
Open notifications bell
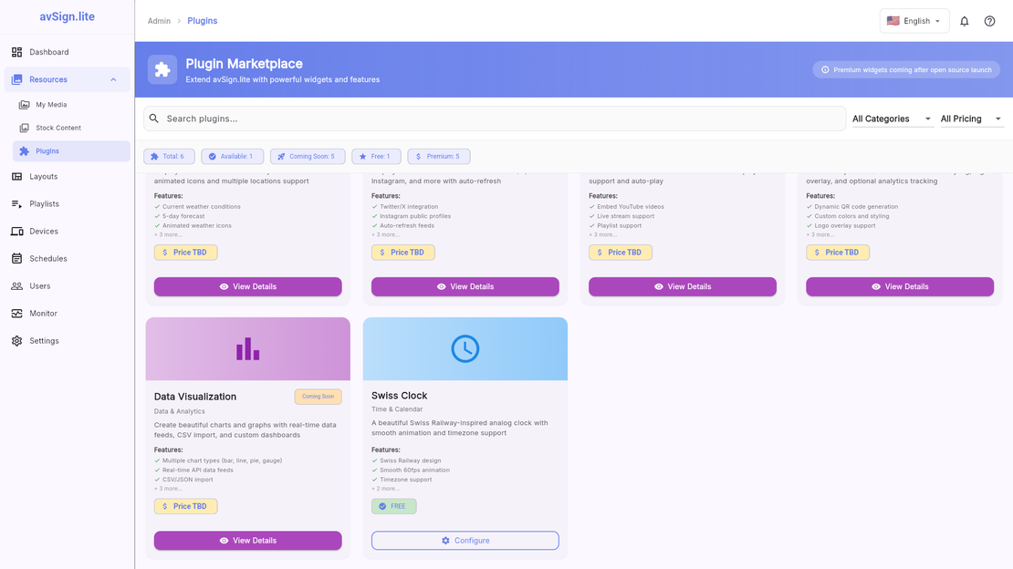pyautogui.click(x=964, y=21)
